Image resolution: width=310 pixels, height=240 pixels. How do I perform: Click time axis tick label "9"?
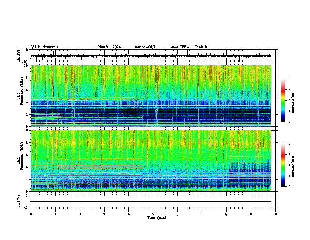click(x=251, y=214)
